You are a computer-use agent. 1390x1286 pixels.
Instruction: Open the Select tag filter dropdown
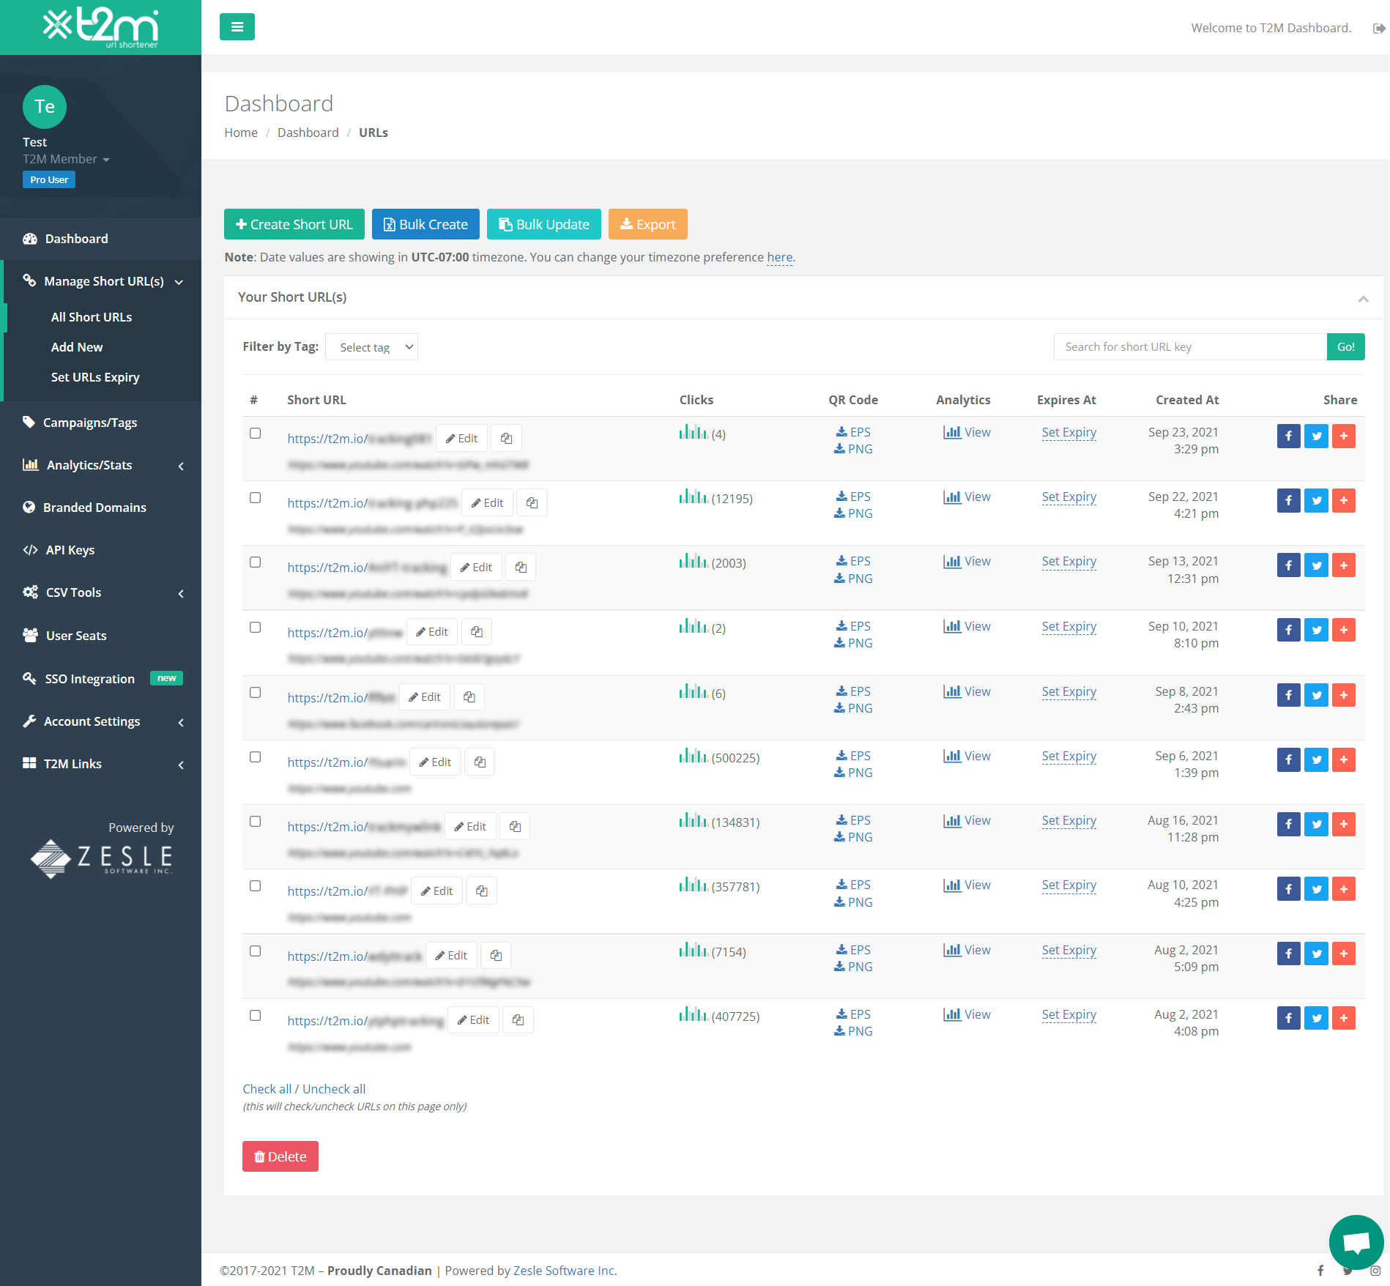click(371, 347)
